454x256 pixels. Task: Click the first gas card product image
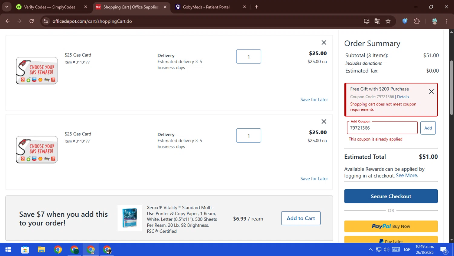click(37, 71)
